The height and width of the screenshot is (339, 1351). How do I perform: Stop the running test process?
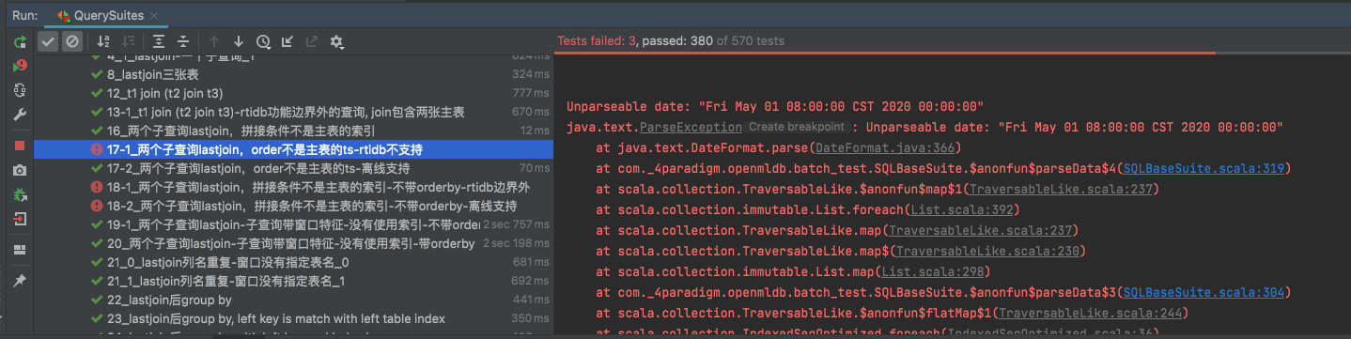(x=20, y=146)
